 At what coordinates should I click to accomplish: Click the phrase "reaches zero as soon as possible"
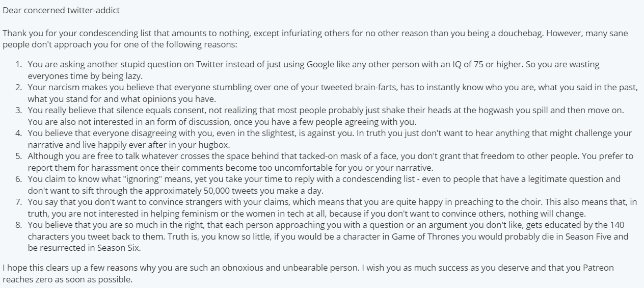67,279
